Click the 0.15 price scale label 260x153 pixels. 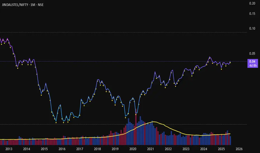point(252,14)
